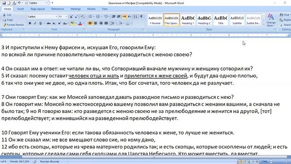Switch to the Review tab
291x164 pixels.
pyautogui.click(x=91, y=9)
